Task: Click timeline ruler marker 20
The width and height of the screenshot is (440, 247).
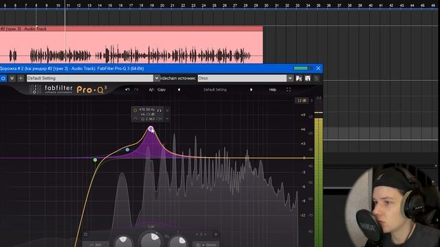Action: 162,5
